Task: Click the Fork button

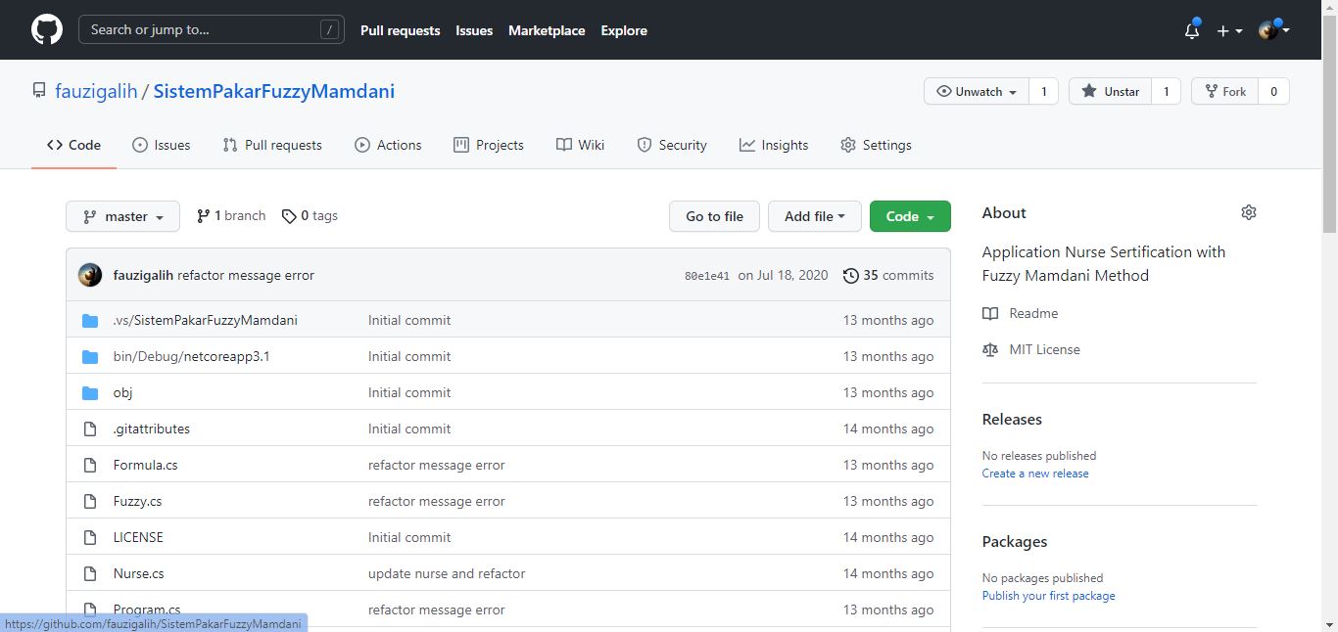Action: pos(1224,91)
